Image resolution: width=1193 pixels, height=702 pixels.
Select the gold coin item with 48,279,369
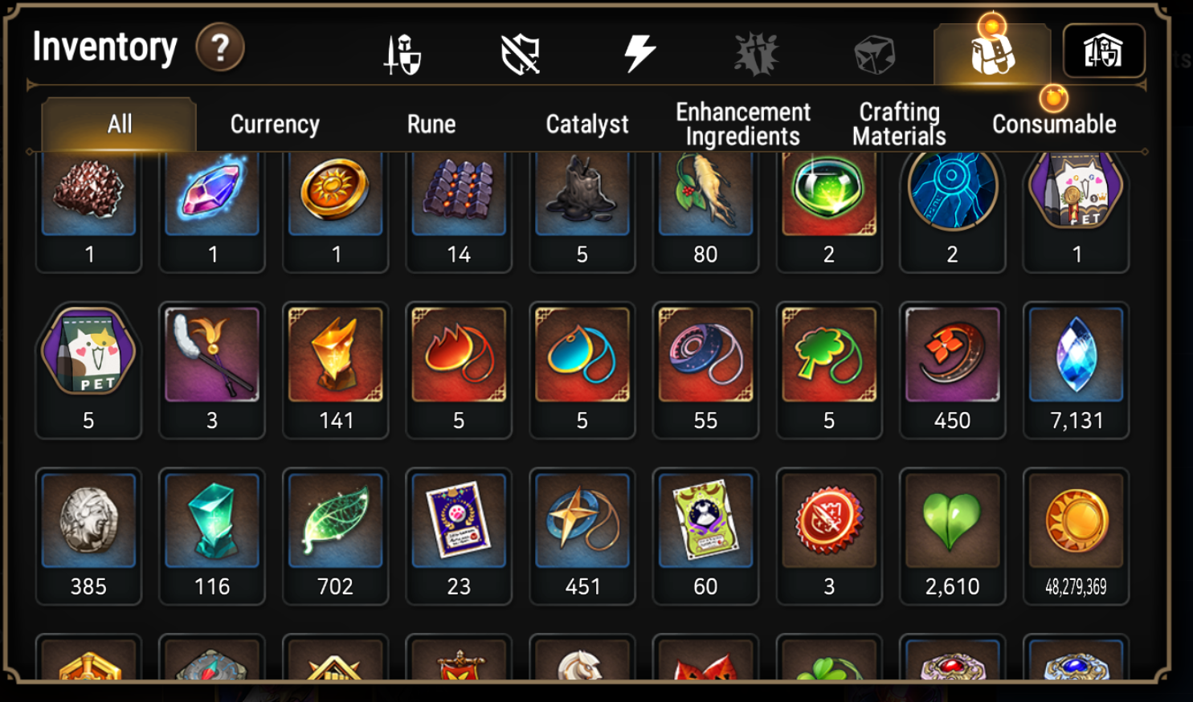(x=1076, y=537)
